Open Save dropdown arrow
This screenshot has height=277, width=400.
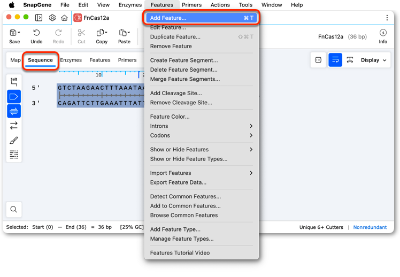coord(19,33)
